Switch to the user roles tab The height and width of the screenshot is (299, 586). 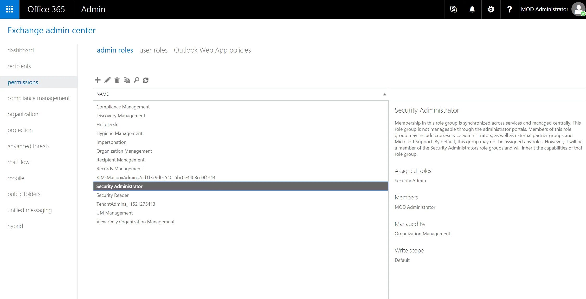(153, 50)
